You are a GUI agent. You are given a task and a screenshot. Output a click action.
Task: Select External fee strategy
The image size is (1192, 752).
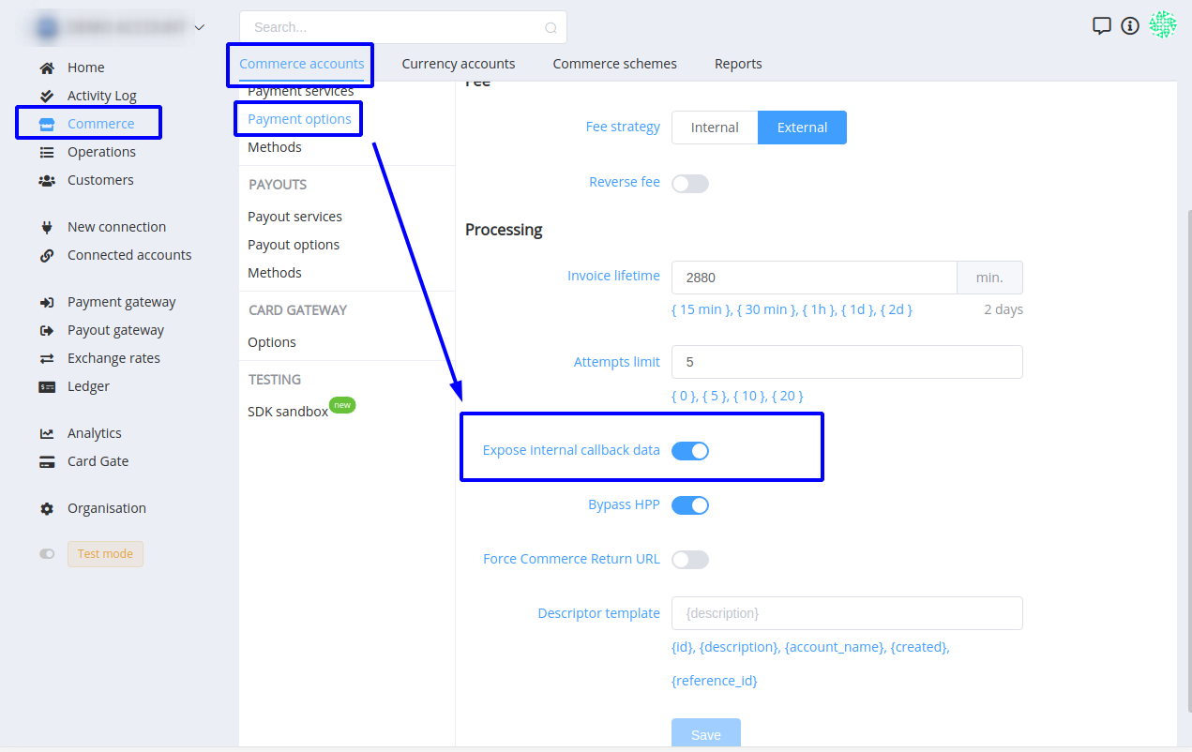(x=802, y=128)
